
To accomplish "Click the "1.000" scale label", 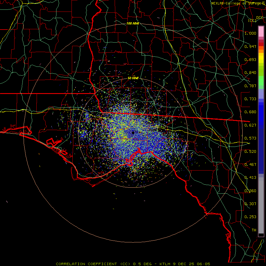I will coord(250,33).
